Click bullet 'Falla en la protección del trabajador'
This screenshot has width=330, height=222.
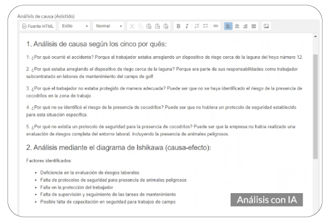(77, 187)
